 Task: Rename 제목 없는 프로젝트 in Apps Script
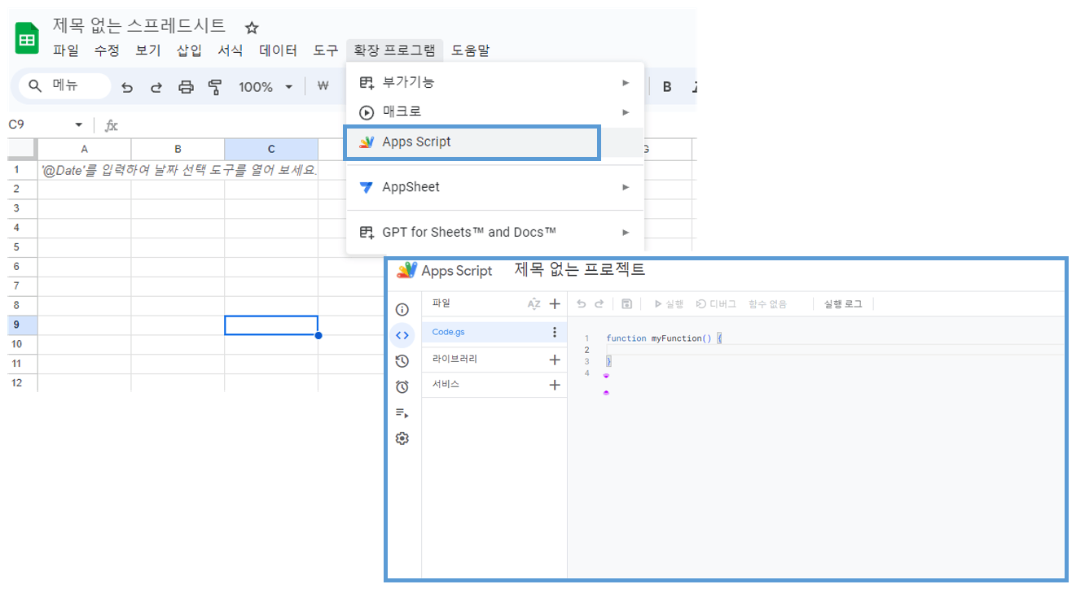pos(580,269)
